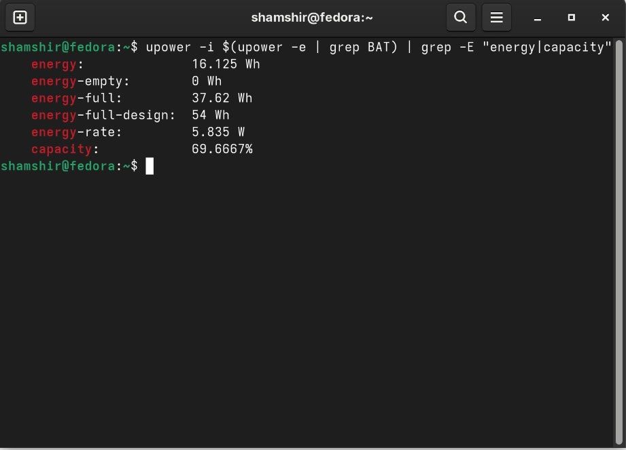
Task: Click the value 69.6667%
Action: coord(222,149)
